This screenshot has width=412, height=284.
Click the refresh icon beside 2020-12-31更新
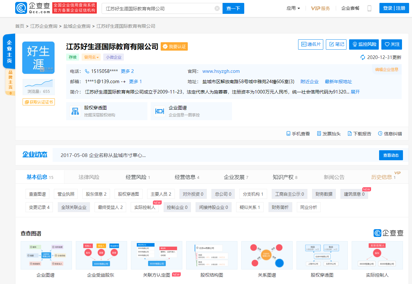point(363,57)
